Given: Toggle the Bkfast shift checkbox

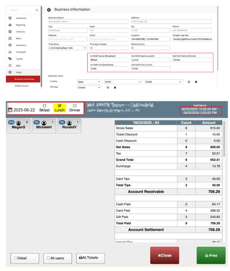Looking at the screenshot, I should 44,106.
